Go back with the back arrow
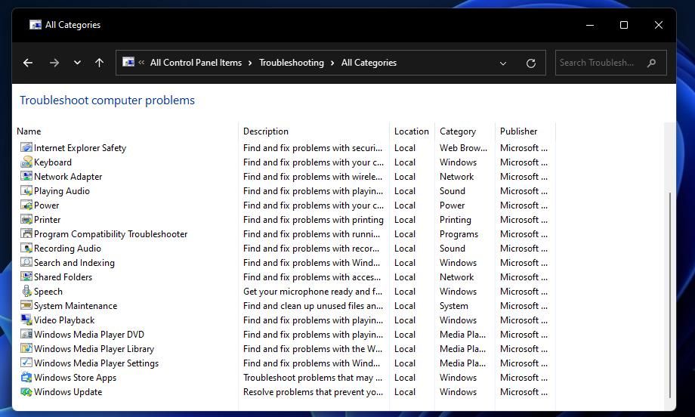The width and height of the screenshot is (695, 417). (28, 63)
